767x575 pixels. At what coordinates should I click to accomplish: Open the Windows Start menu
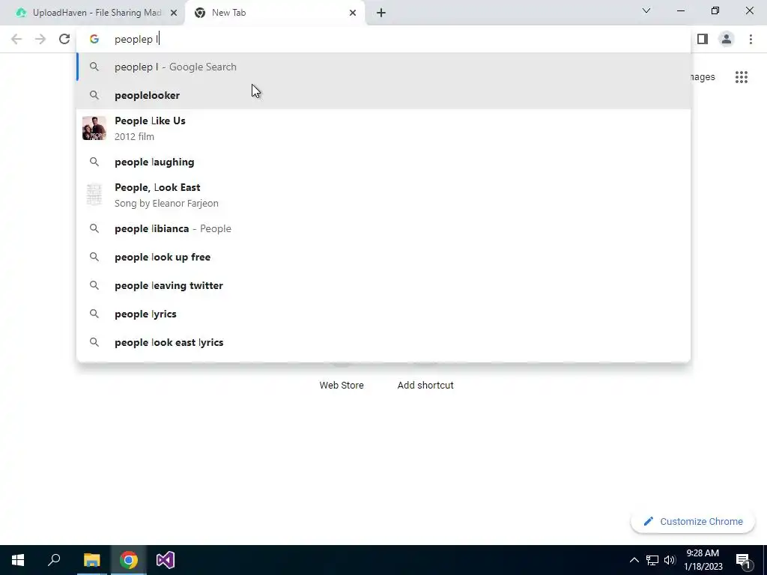point(18,560)
